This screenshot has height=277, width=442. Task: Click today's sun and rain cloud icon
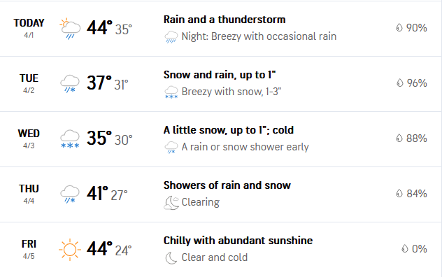70,29
